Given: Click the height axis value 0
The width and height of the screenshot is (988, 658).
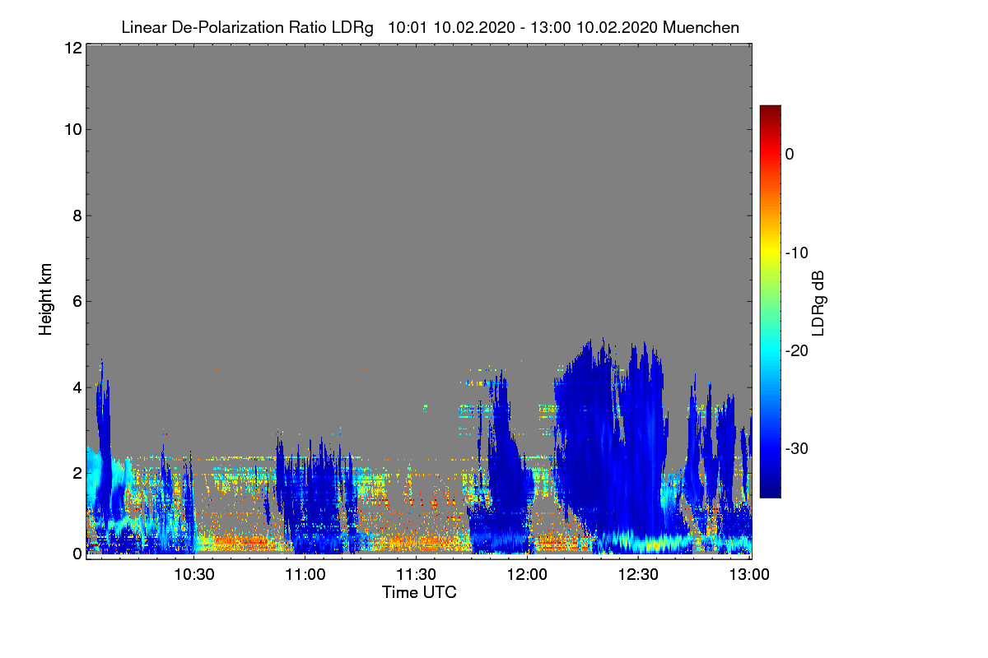Looking at the screenshot, I should click(76, 554).
